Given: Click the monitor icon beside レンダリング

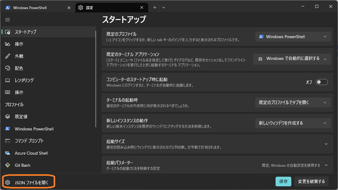Looking at the screenshot, I should click(8, 80).
